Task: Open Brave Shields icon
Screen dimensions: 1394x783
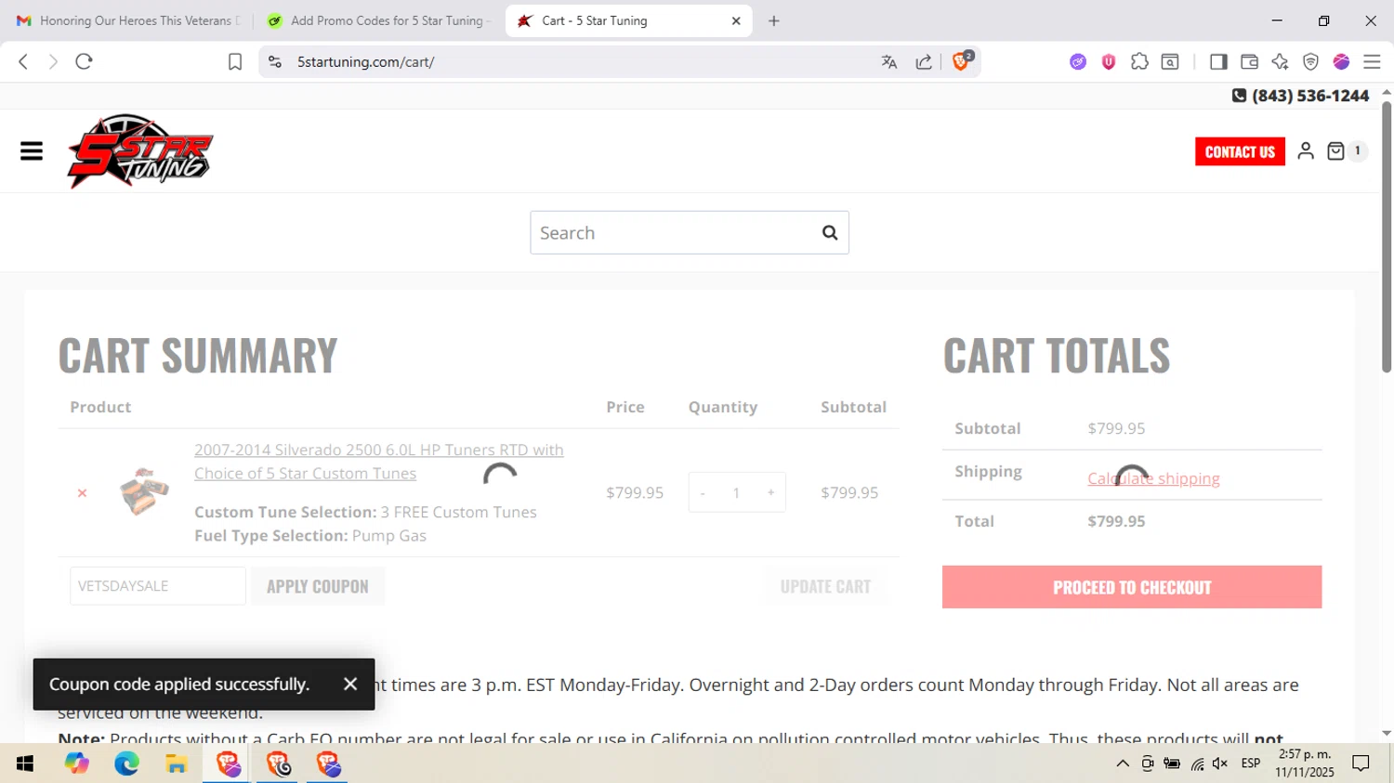Action: (x=962, y=61)
